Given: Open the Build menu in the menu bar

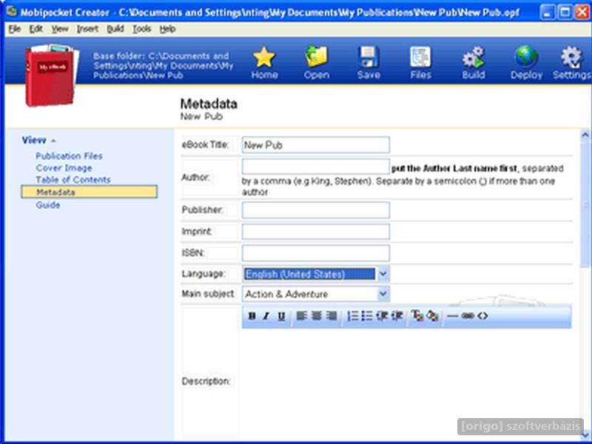Looking at the screenshot, I should (115, 29).
